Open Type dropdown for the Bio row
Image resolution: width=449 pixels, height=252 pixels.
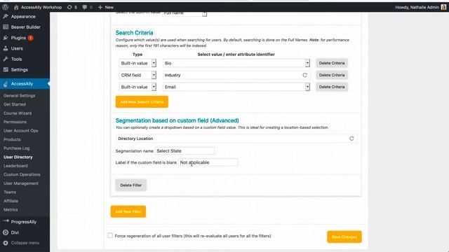138,63
